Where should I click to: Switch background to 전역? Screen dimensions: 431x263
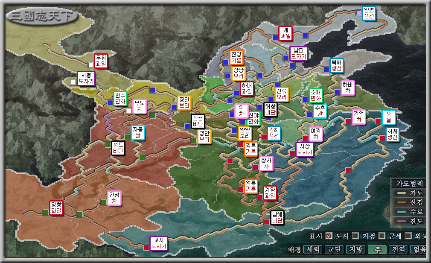pos(399,249)
